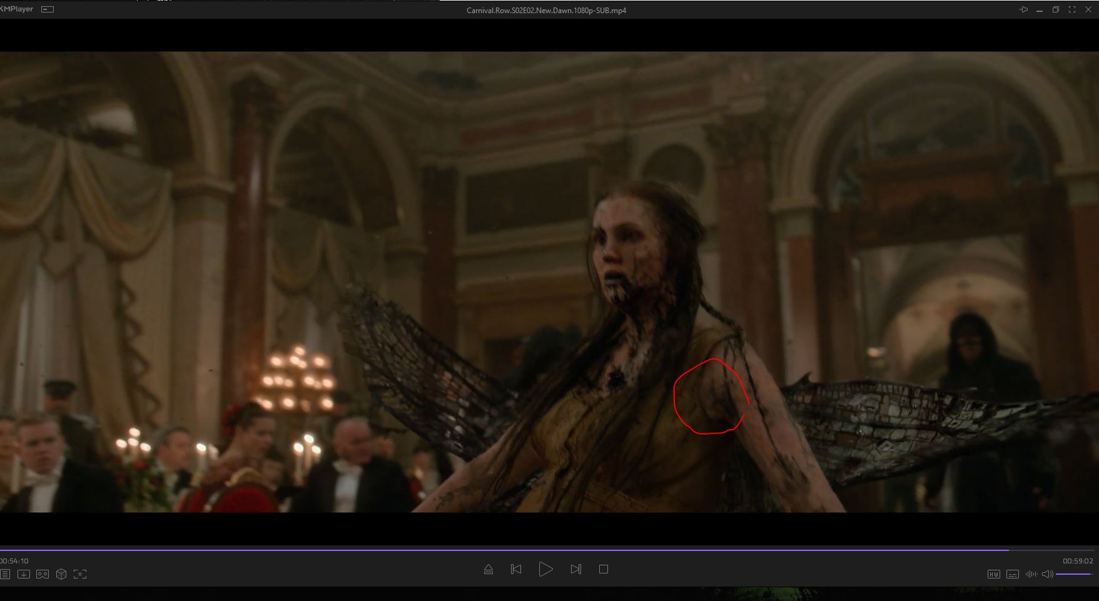This screenshot has width=1099, height=601.
Task: Play the paused video
Action: pos(545,569)
